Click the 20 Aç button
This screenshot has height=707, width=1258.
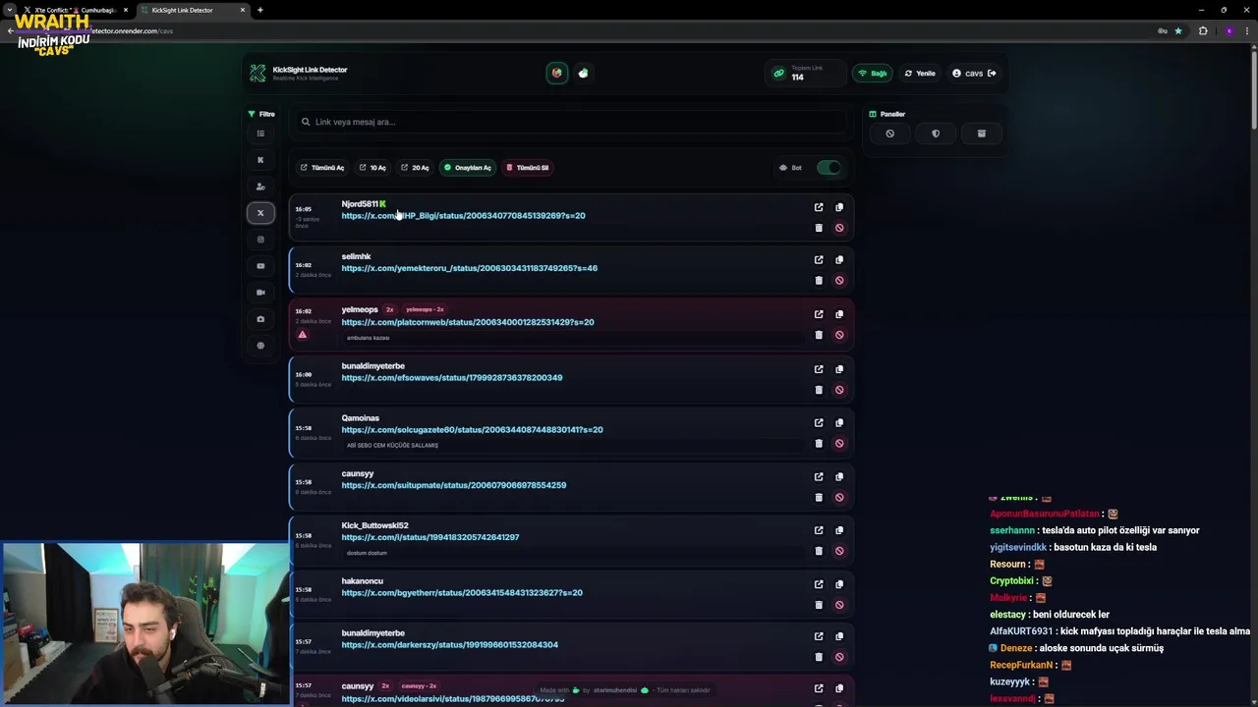415,168
